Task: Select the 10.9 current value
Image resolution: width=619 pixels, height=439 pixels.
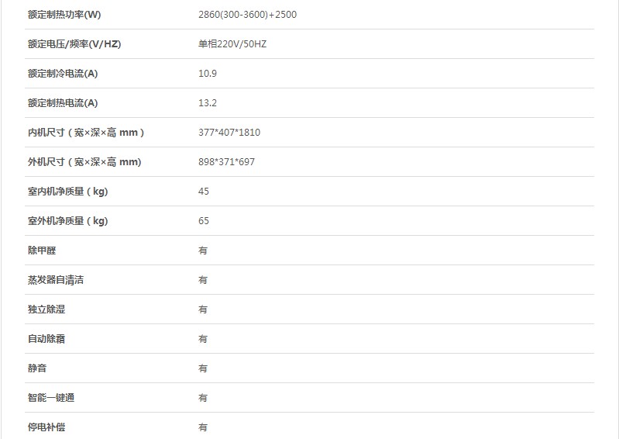Action: click(x=208, y=74)
